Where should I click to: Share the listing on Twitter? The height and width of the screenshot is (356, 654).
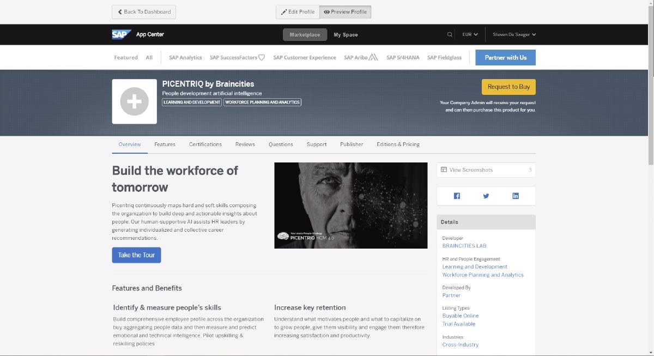(486, 196)
